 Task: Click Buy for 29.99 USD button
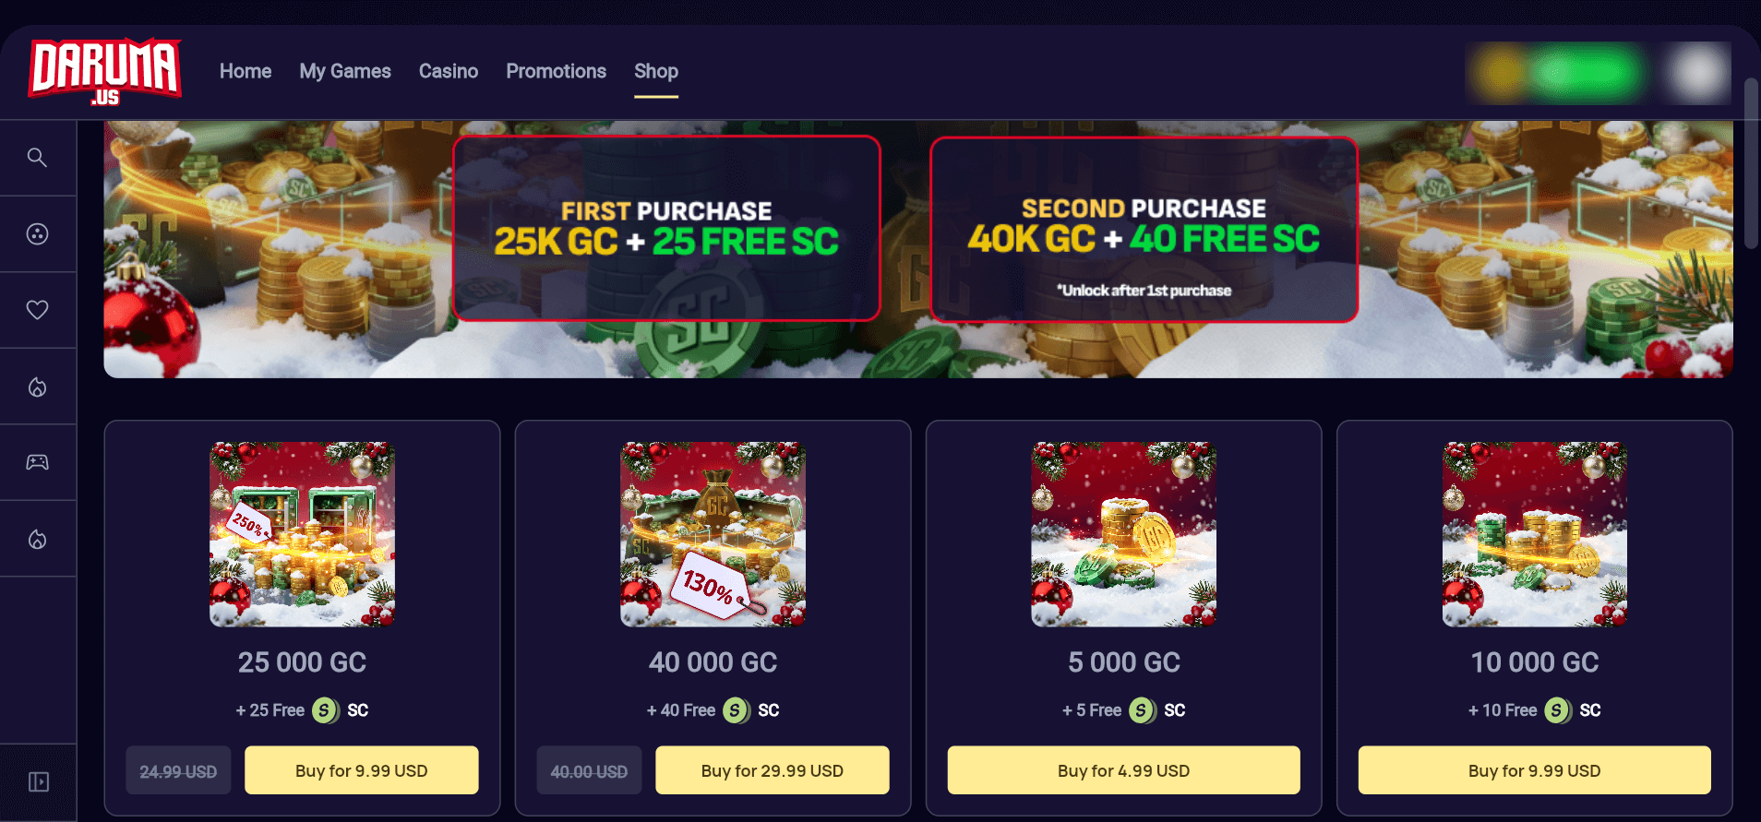click(x=773, y=770)
